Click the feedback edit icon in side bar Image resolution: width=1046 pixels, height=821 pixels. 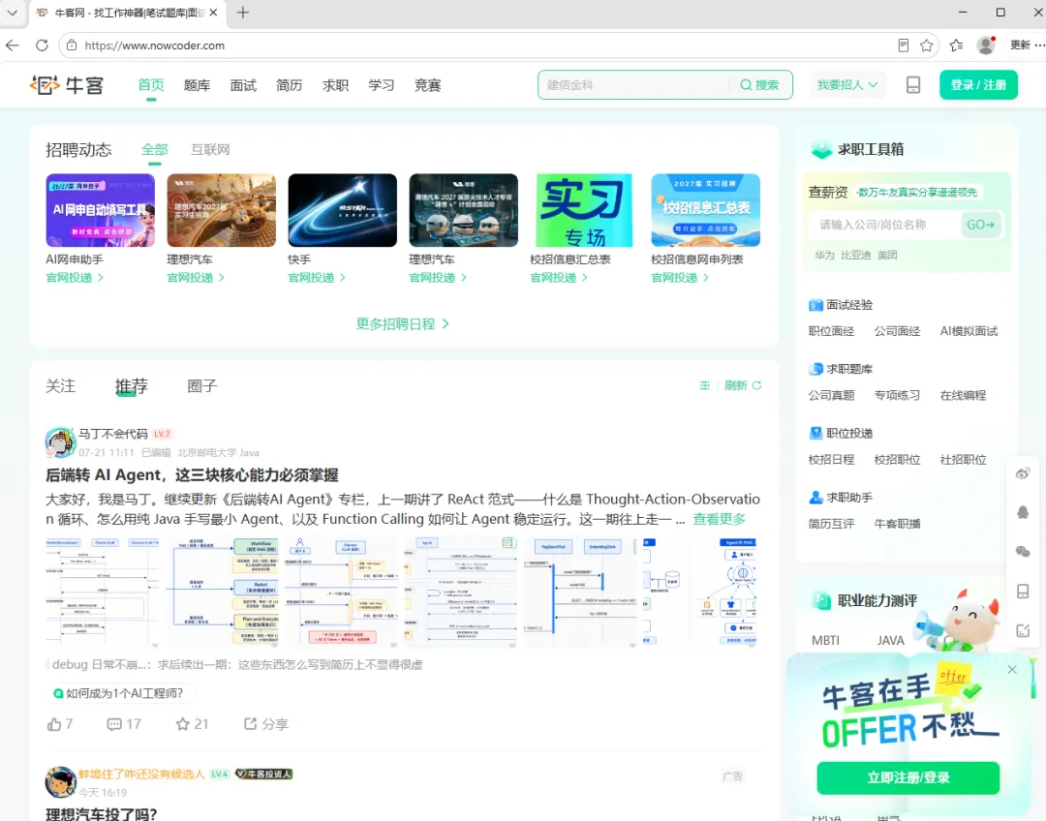(1023, 630)
